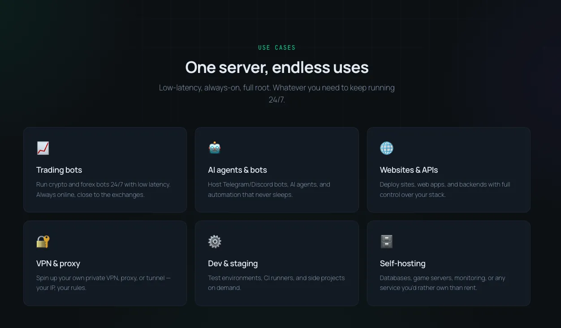Click the 'Low-latency, always-on, full root' subtitle
The image size is (561, 328).
pyautogui.click(x=277, y=94)
